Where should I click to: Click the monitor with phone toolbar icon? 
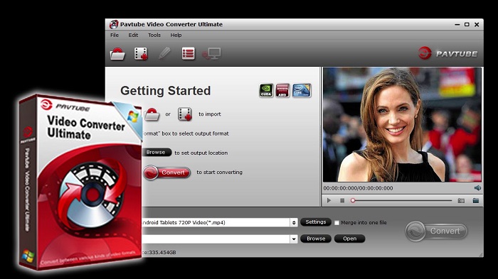pos(211,53)
